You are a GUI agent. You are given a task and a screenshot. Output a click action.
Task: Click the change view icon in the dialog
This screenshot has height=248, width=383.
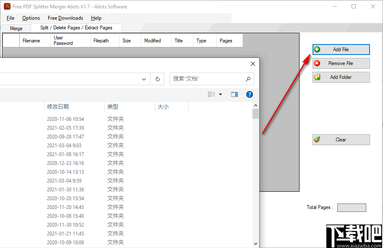[212, 94]
